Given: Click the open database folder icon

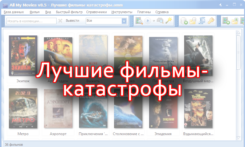Looking at the screenshot, I should 193,21.
